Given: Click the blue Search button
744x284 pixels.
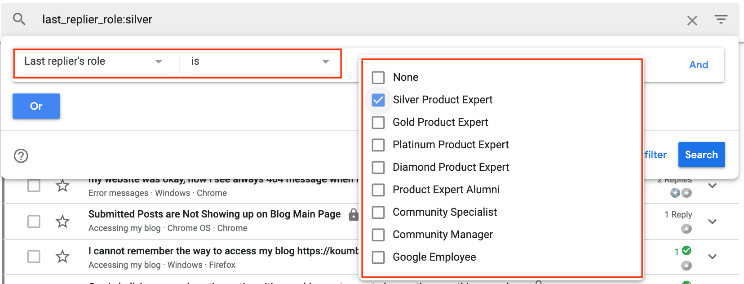Looking at the screenshot, I should pos(701,155).
